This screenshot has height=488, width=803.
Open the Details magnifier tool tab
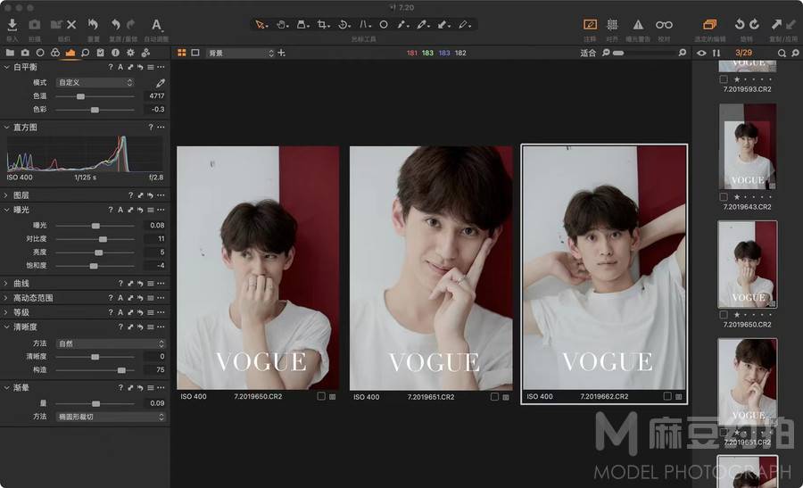85,53
